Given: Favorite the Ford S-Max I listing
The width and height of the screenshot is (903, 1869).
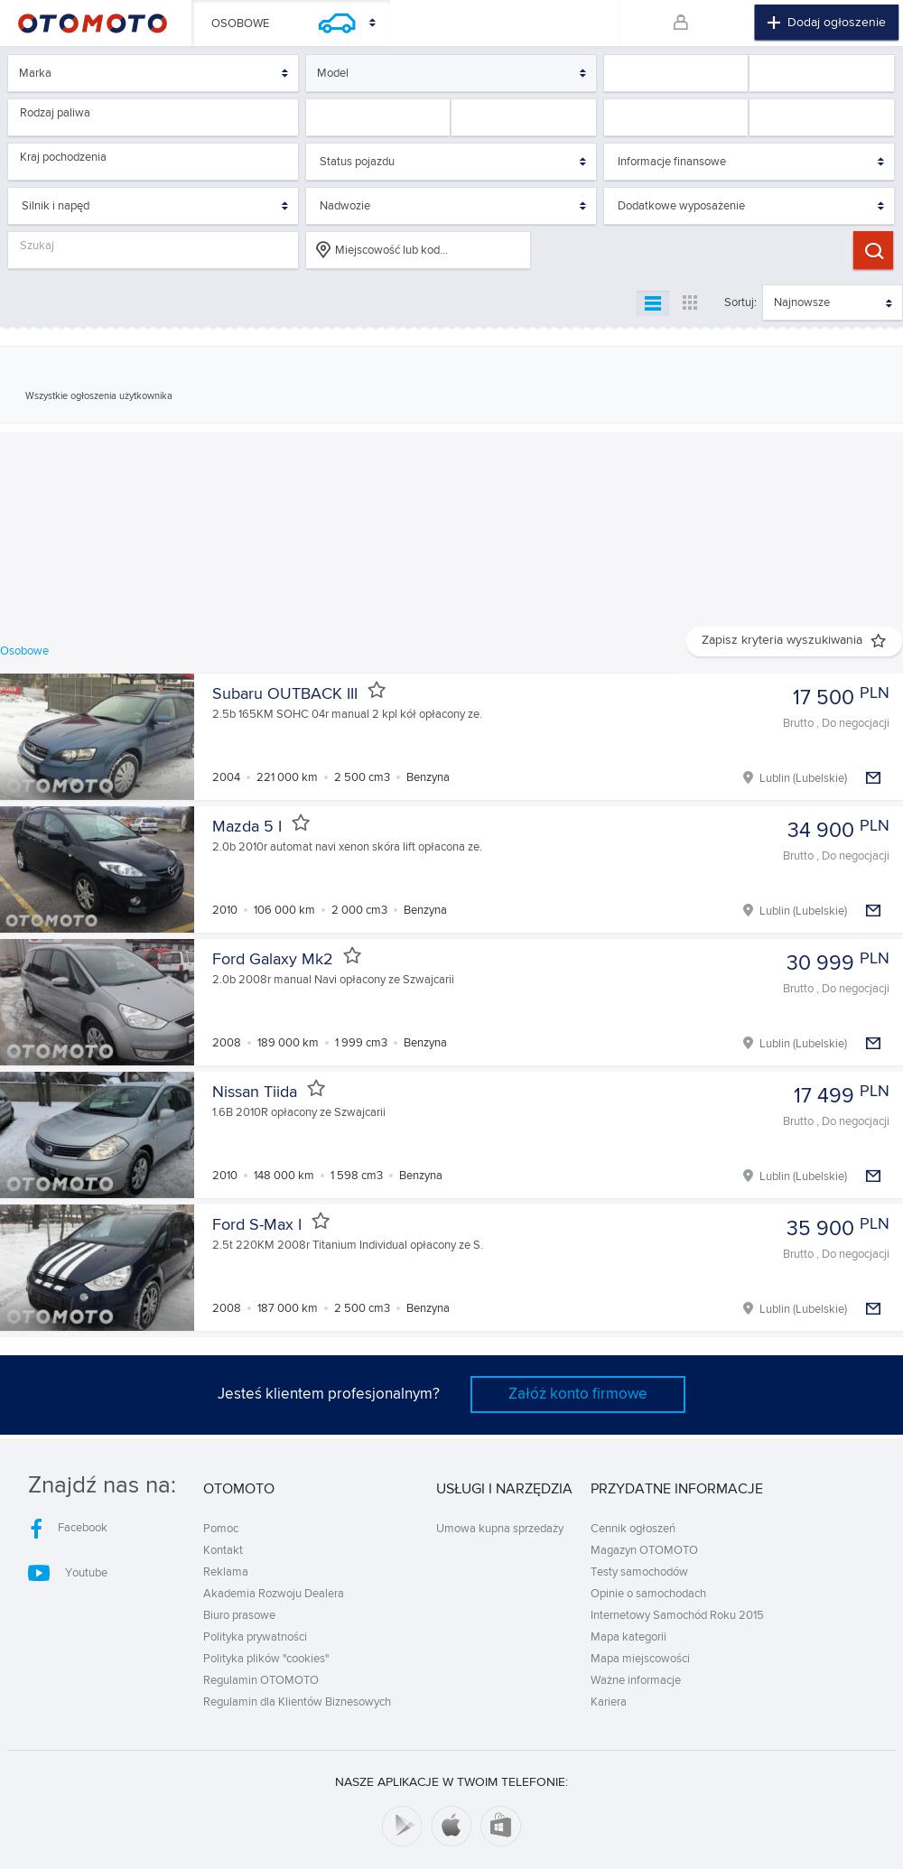Looking at the screenshot, I should [x=321, y=1222].
